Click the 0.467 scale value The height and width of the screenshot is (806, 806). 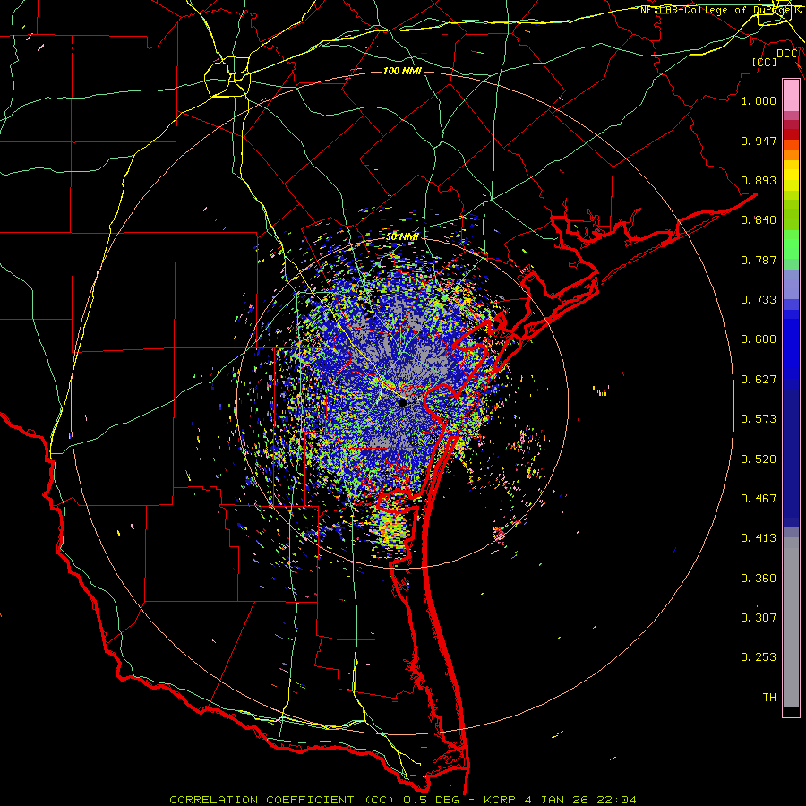[x=759, y=499]
